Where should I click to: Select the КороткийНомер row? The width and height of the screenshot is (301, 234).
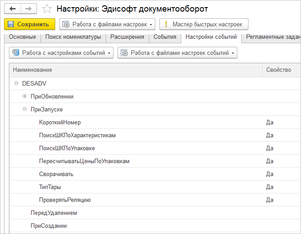point(60,122)
